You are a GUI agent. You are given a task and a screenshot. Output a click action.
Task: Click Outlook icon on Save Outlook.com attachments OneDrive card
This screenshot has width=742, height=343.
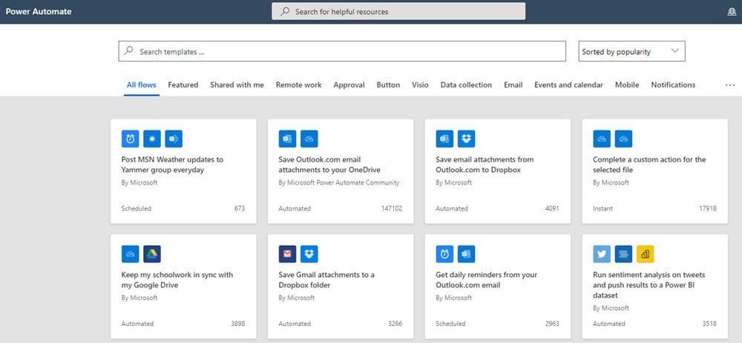point(287,139)
